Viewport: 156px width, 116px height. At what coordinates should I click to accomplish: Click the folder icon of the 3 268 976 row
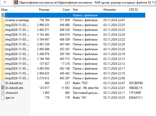(3, 54)
